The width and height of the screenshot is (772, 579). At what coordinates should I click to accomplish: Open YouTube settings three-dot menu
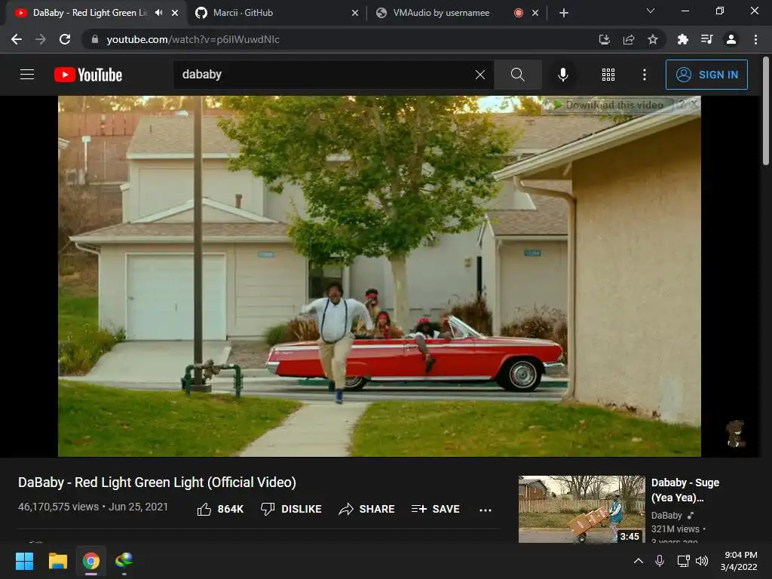[644, 75]
